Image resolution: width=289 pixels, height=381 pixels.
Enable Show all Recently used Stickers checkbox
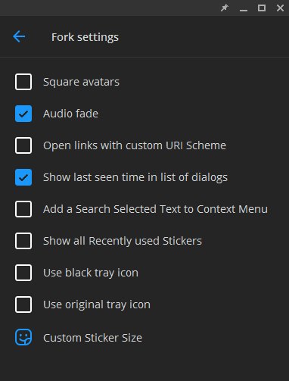(x=23, y=241)
